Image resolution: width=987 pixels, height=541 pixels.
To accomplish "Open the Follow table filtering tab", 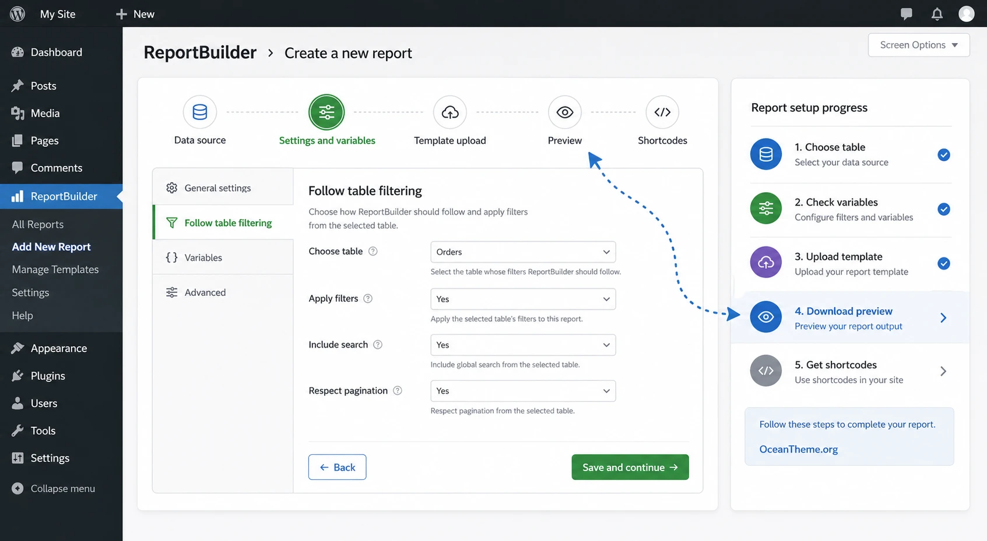I will pyautogui.click(x=223, y=222).
